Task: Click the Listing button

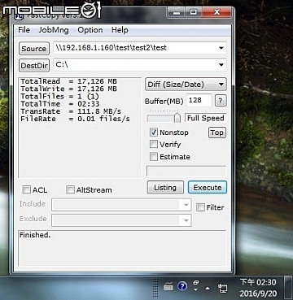Action: point(165,188)
